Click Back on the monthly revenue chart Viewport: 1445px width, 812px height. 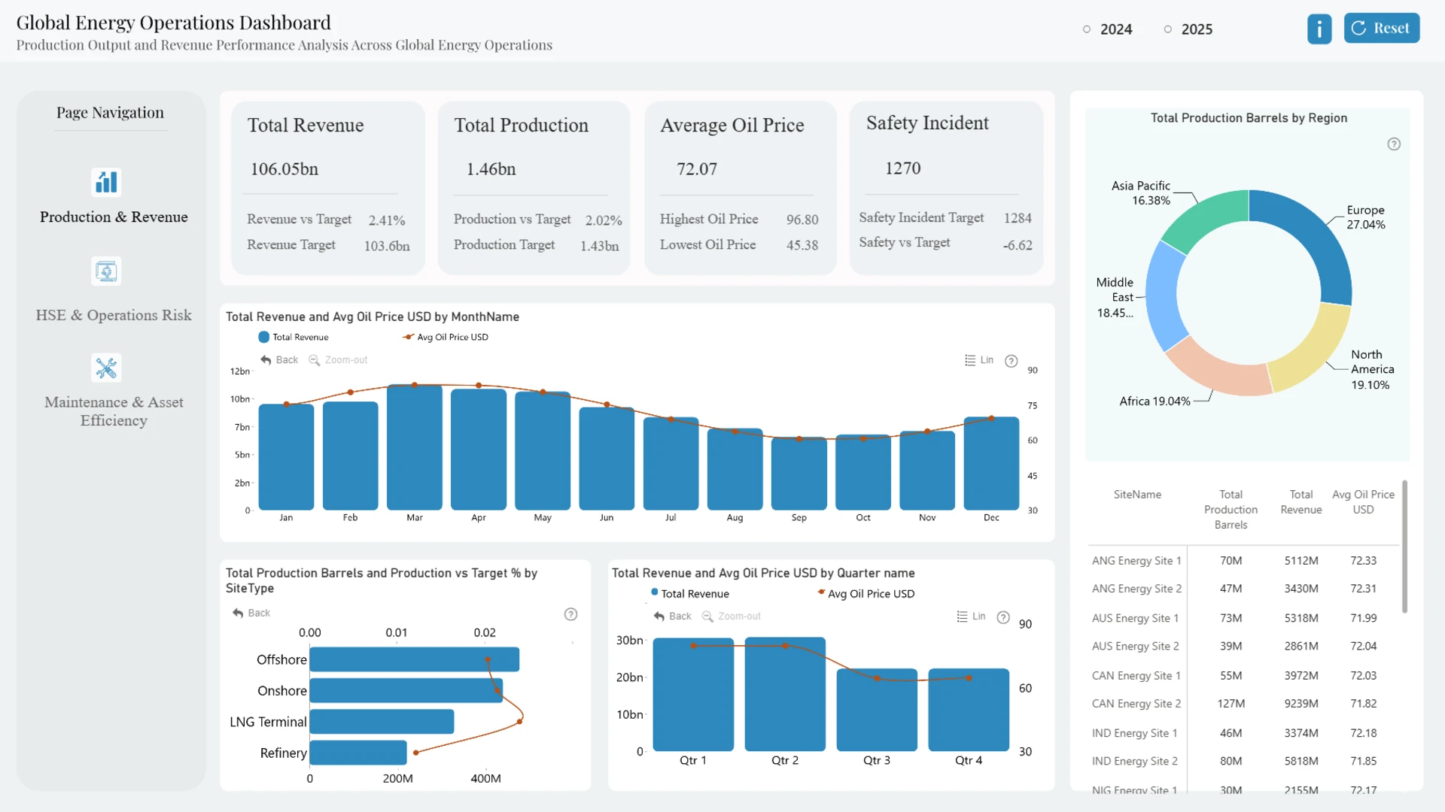(x=279, y=360)
